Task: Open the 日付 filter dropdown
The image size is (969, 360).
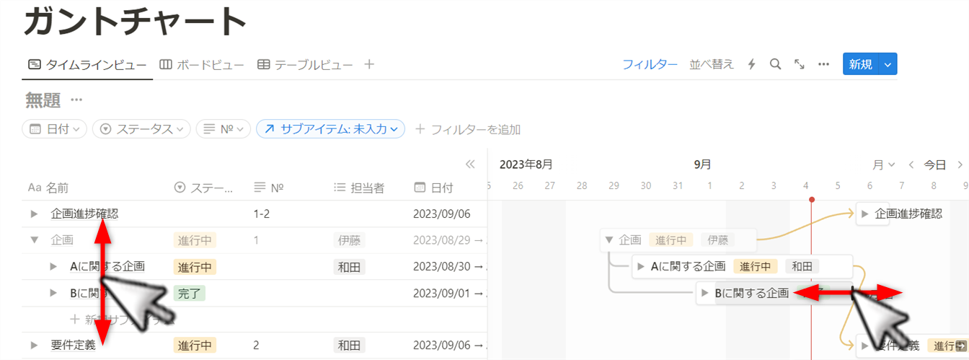Action: [x=55, y=129]
